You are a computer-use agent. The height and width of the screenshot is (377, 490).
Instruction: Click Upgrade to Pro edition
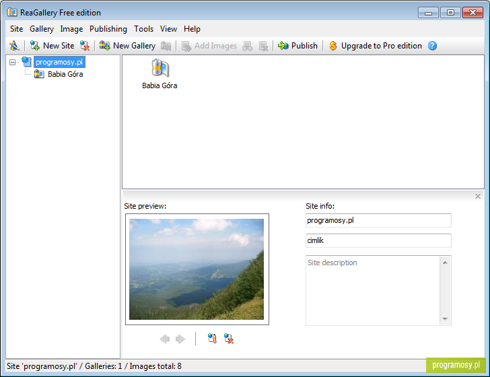coord(376,46)
